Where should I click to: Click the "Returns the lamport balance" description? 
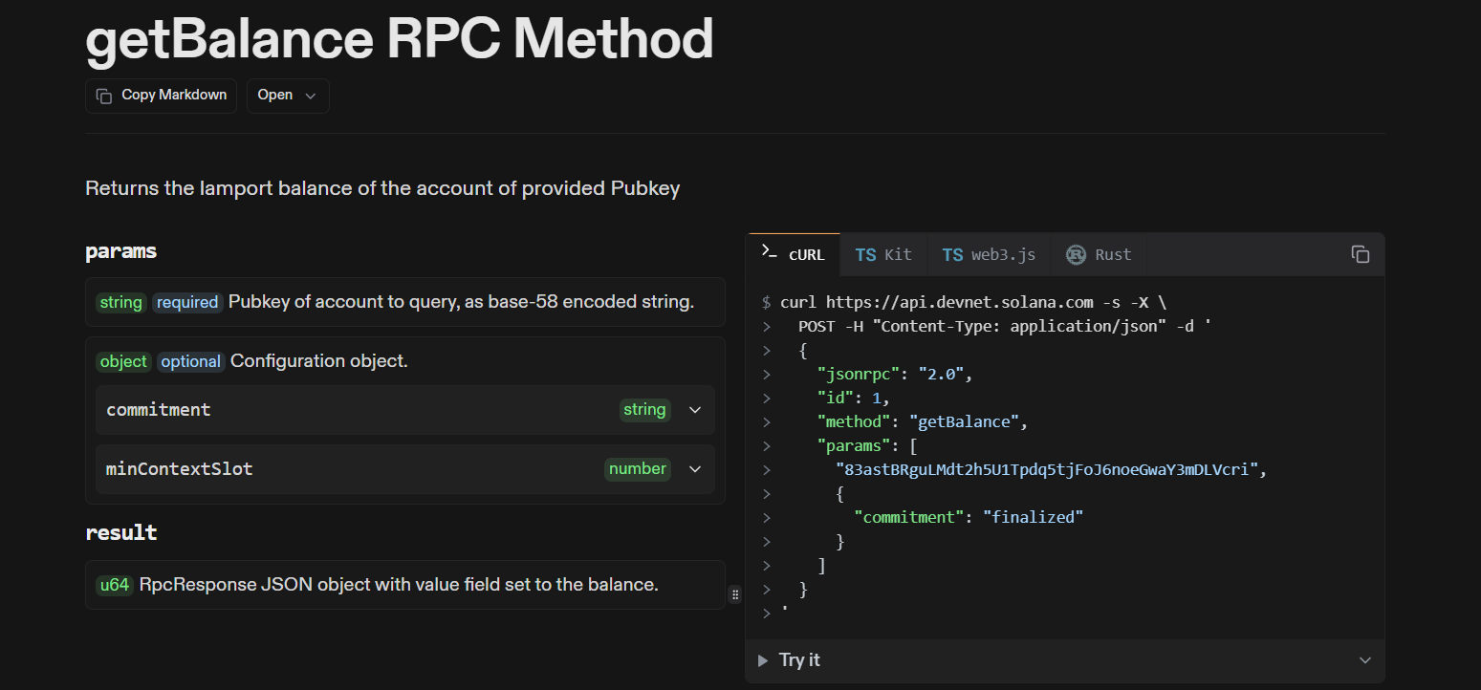coord(382,188)
